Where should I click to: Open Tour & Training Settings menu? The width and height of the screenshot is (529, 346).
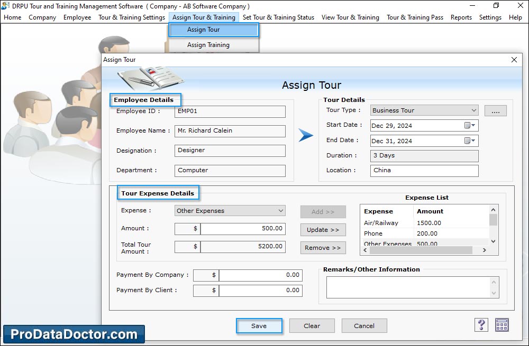[x=132, y=17]
